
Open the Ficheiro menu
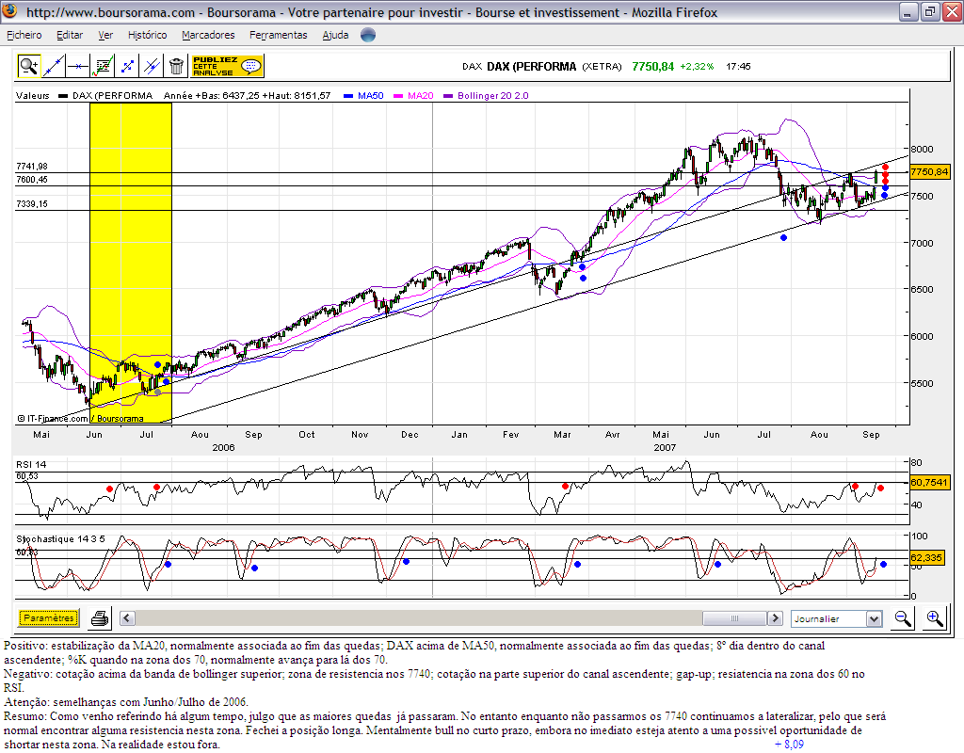24,35
